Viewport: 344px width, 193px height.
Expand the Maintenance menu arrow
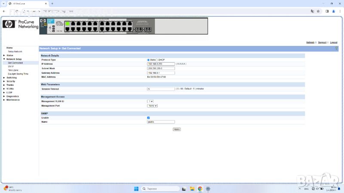point(4,100)
